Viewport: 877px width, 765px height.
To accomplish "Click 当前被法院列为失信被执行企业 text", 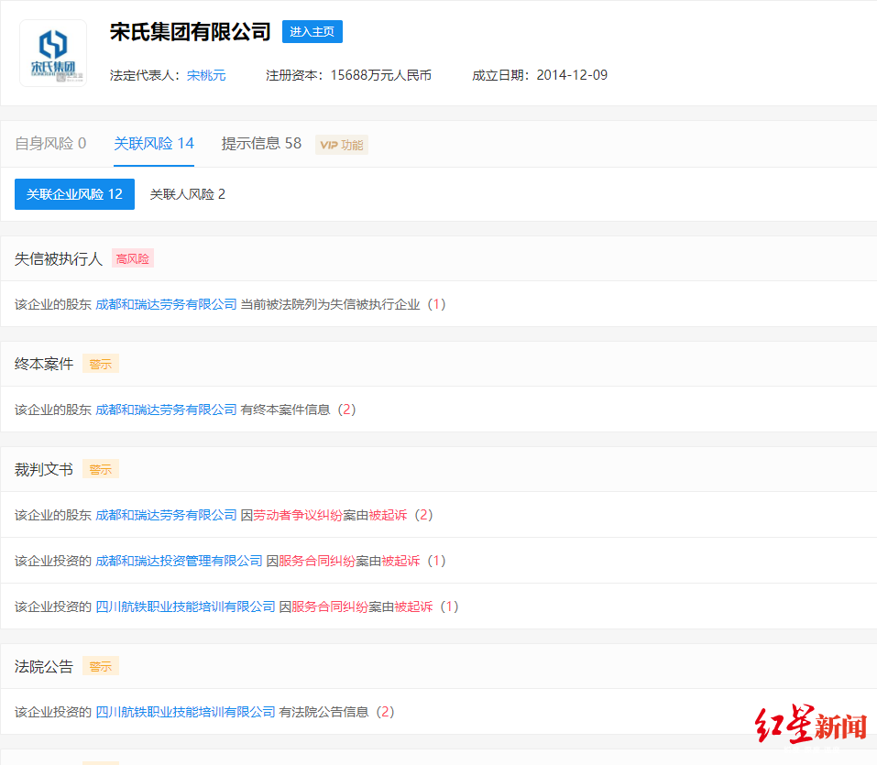I will [x=330, y=304].
